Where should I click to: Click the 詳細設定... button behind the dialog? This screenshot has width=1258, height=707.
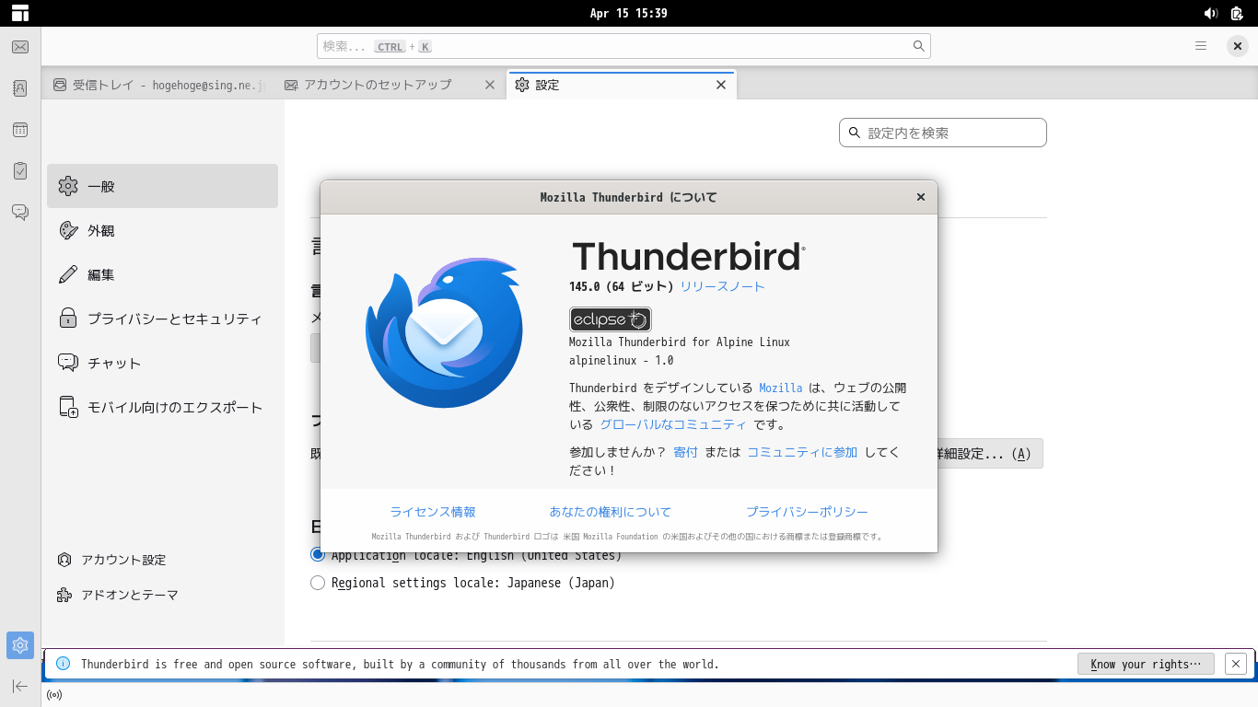point(990,454)
